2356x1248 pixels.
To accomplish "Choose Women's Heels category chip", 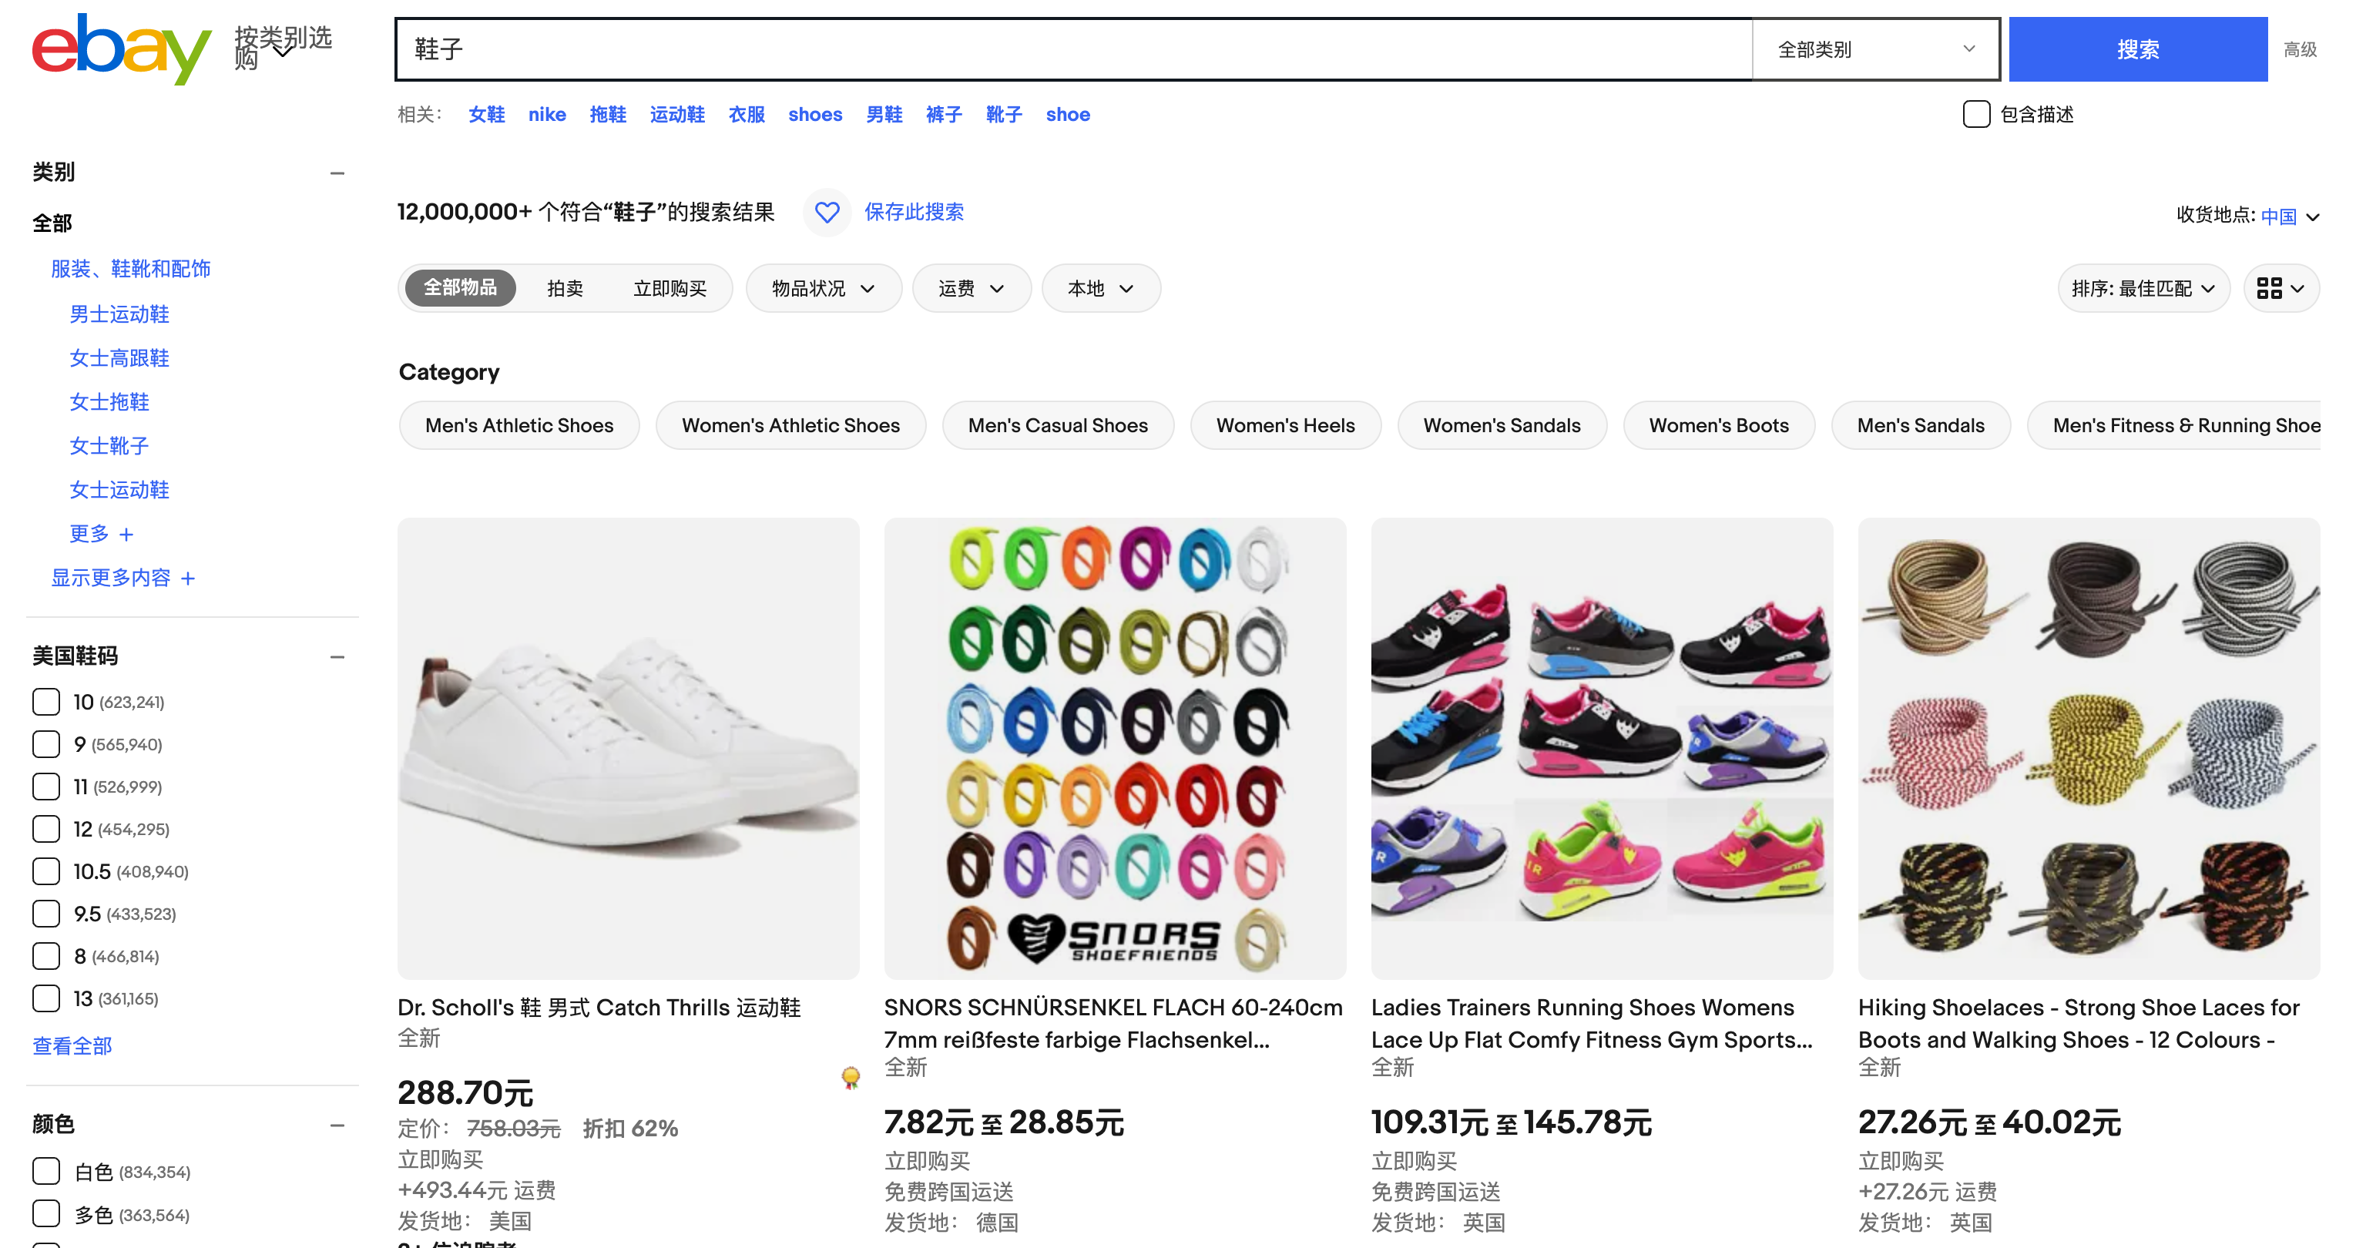I will [1285, 425].
